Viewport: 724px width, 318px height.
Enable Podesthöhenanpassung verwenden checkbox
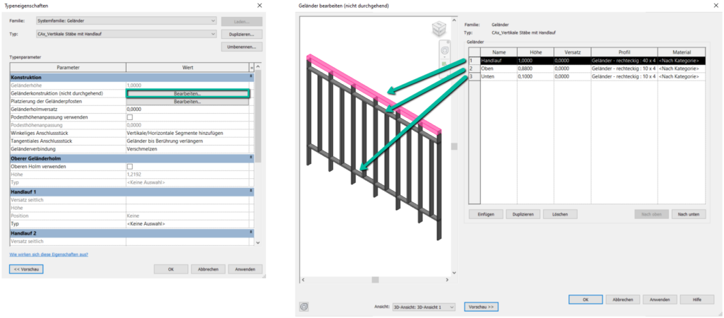pos(129,117)
